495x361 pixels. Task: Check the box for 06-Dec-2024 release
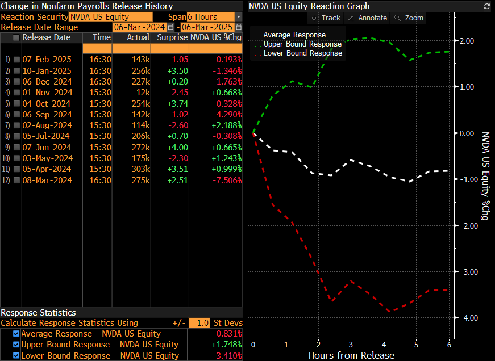coord(16,82)
